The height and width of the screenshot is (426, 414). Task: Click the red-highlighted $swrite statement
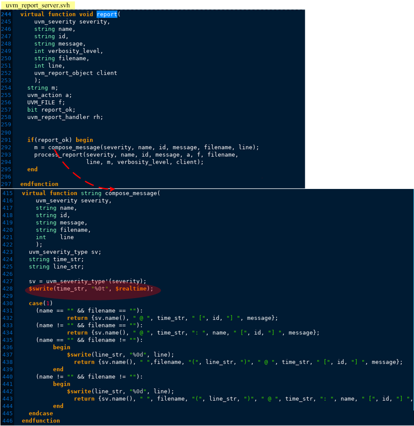tap(91, 289)
